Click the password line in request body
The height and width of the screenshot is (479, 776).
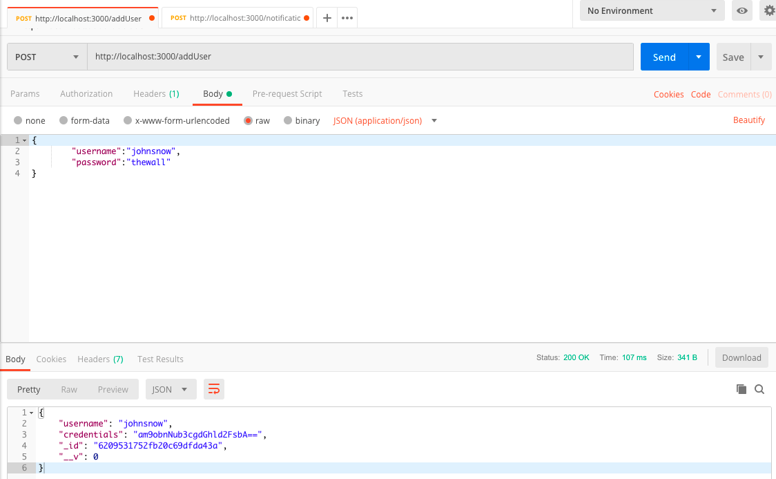[x=122, y=162]
